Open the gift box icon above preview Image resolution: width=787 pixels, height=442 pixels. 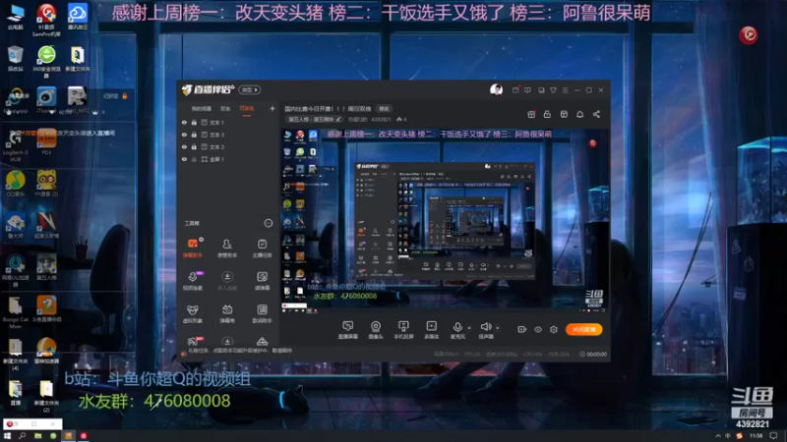[531, 114]
